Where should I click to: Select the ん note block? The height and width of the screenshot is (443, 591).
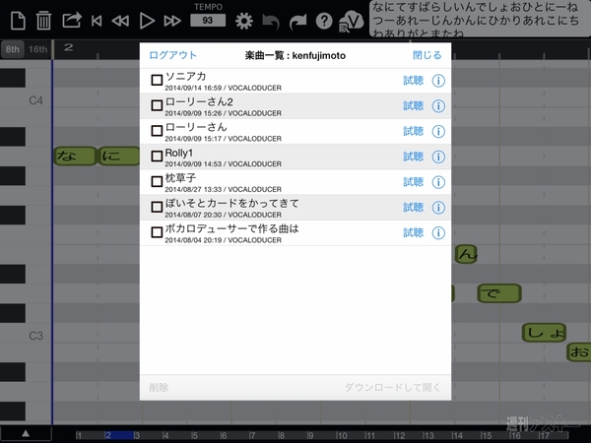coord(466,254)
